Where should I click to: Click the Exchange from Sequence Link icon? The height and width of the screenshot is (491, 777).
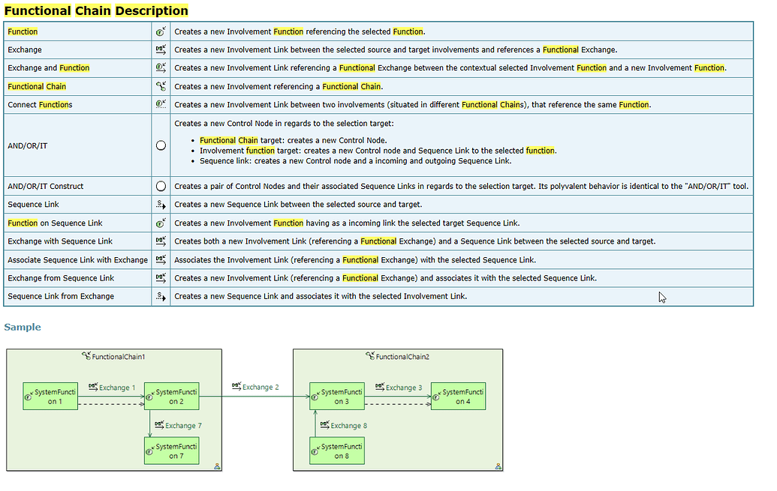161,277
